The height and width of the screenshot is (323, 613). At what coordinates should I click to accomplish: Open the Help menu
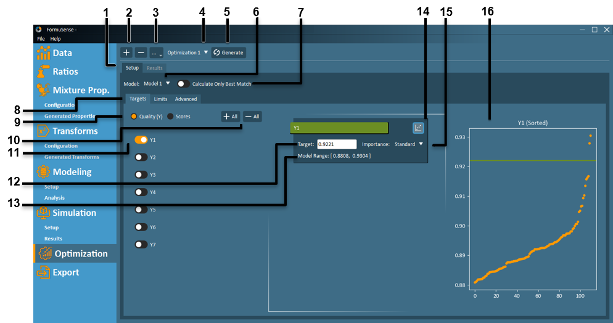click(56, 39)
